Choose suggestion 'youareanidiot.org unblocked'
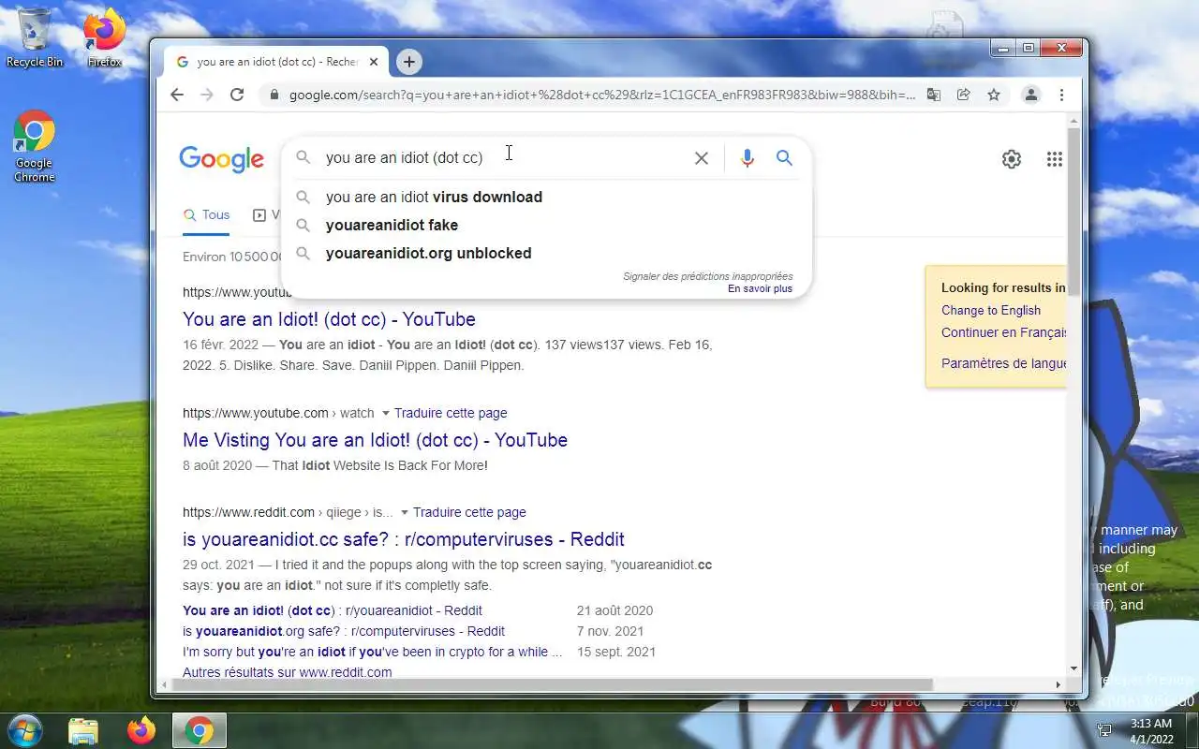This screenshot has width=1199, height=749. (x=428, y=253)
